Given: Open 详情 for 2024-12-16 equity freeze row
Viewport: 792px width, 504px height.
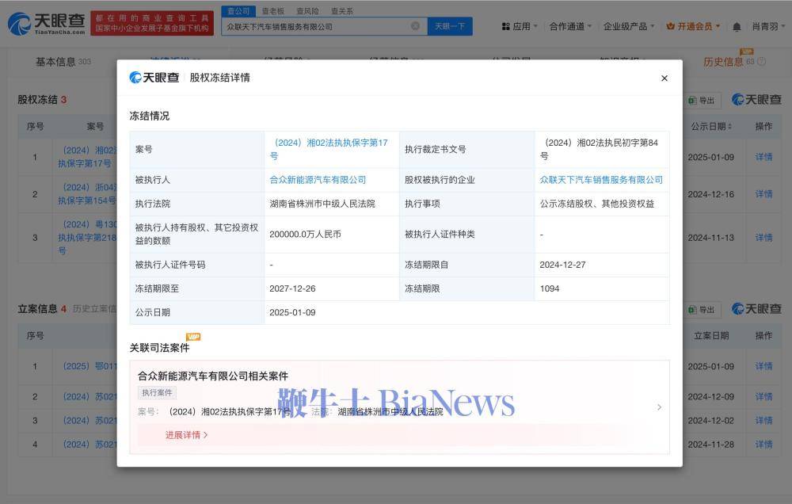Looking at the screenshot, I should pos(763,194).
